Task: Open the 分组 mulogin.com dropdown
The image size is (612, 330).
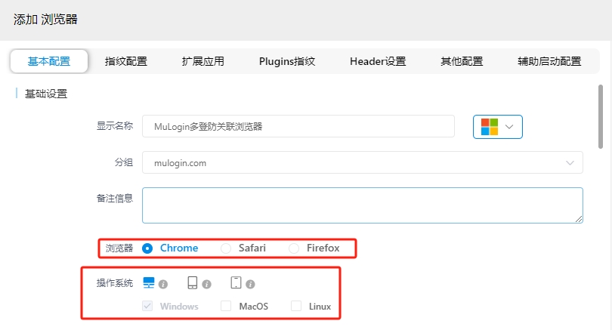Action: 363,162
